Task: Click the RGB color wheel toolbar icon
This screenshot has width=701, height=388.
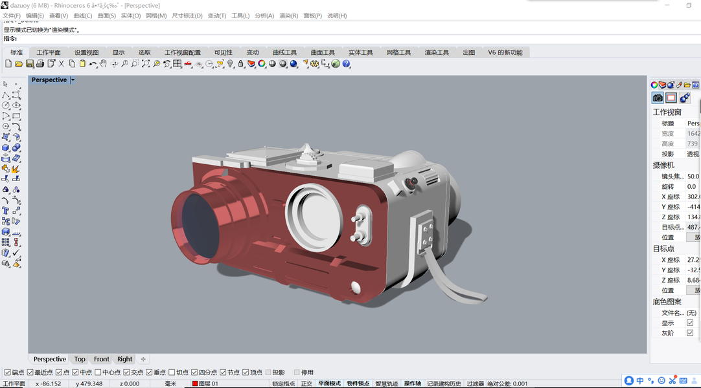Action: click(x=262, y=64)
